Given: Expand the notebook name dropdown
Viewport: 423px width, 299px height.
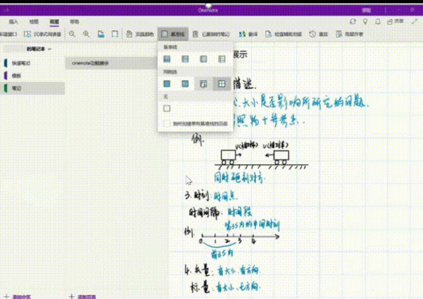Looking at the screenshot, I should 39,49.
